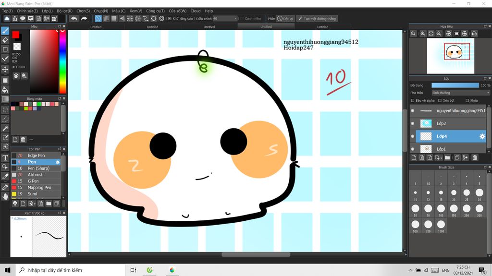Add a new layer folder
This screenshot has width=492, height=276.
[x=447, y=157]
